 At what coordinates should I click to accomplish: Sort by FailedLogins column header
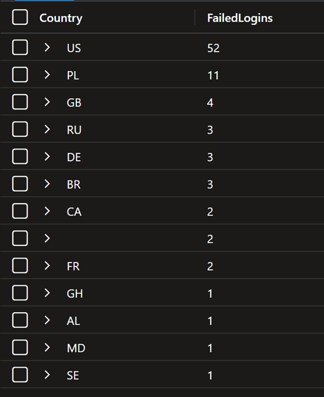[x=240, y=18]
